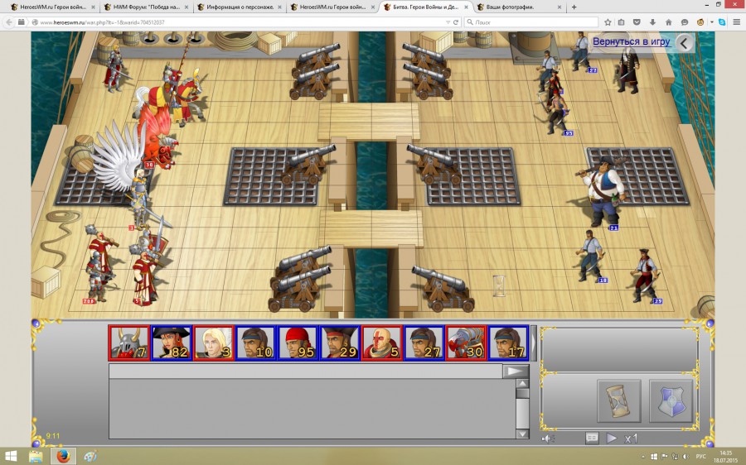Select turn-queue portrait numbered 3
Viewport: 746px width, 465px height.
tap(214, 343)
